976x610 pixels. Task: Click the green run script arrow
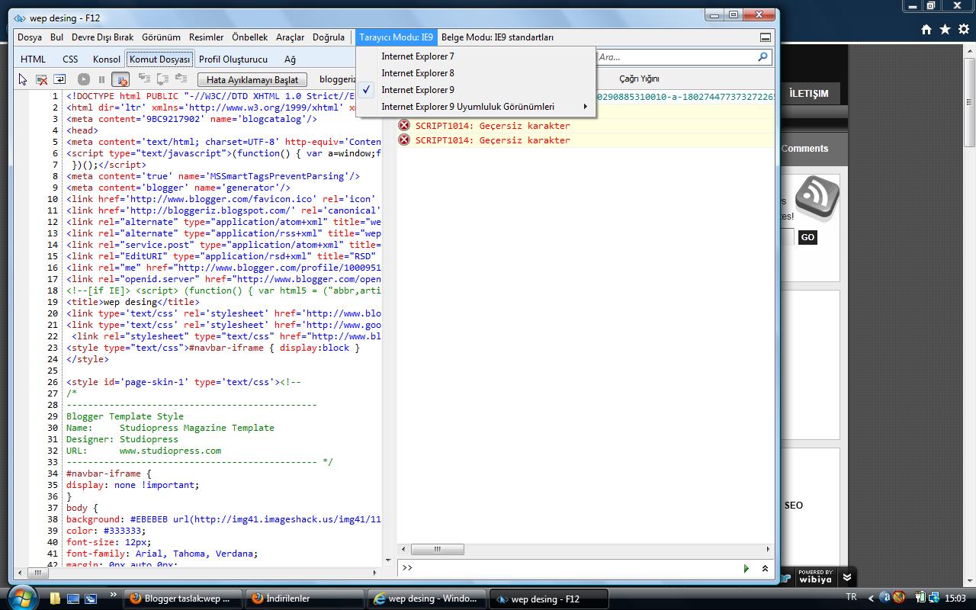(746, 568)
